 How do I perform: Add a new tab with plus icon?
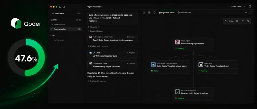pos(246,13)
